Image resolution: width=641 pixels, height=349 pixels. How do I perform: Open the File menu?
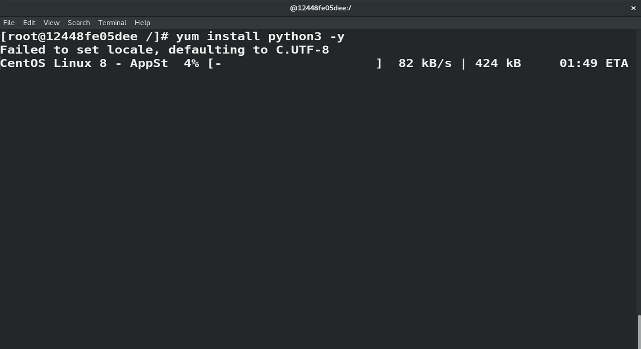coord(9,22)
